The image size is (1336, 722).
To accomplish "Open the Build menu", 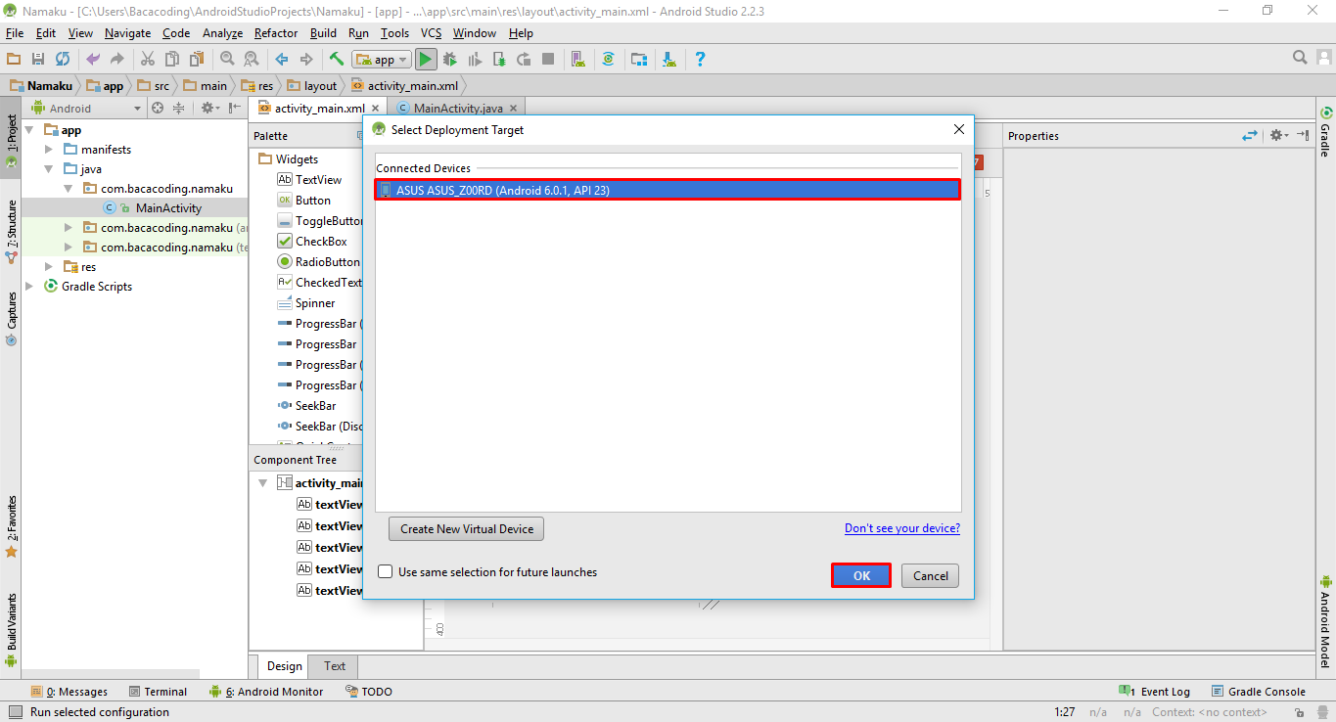I will (x=323, y=33).
